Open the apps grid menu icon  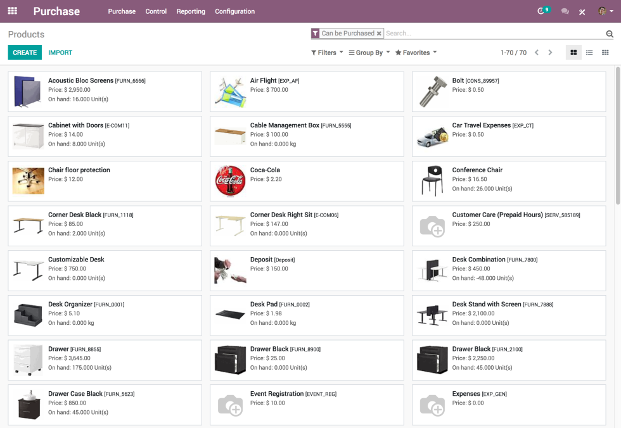click(x=12, y=11)
